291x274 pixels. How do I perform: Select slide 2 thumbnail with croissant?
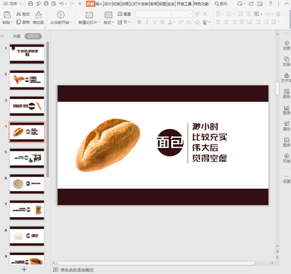pyautogui.click(x=27, y=80)
